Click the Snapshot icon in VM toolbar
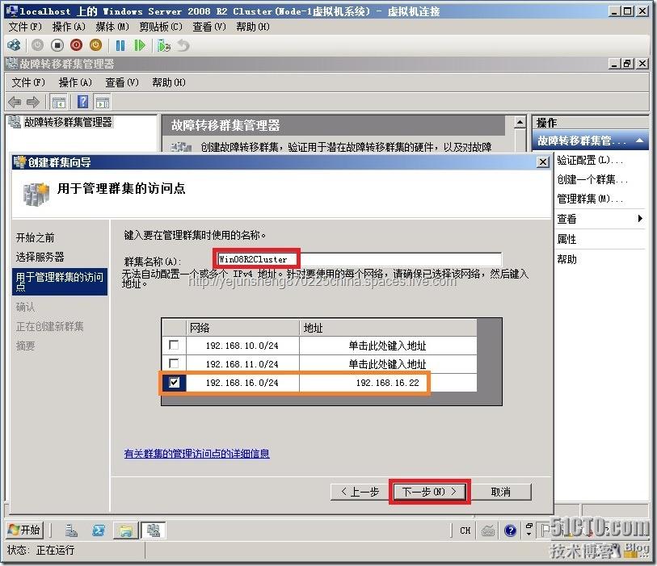Viewport: 657px width, 566px height. coord(164,45)
